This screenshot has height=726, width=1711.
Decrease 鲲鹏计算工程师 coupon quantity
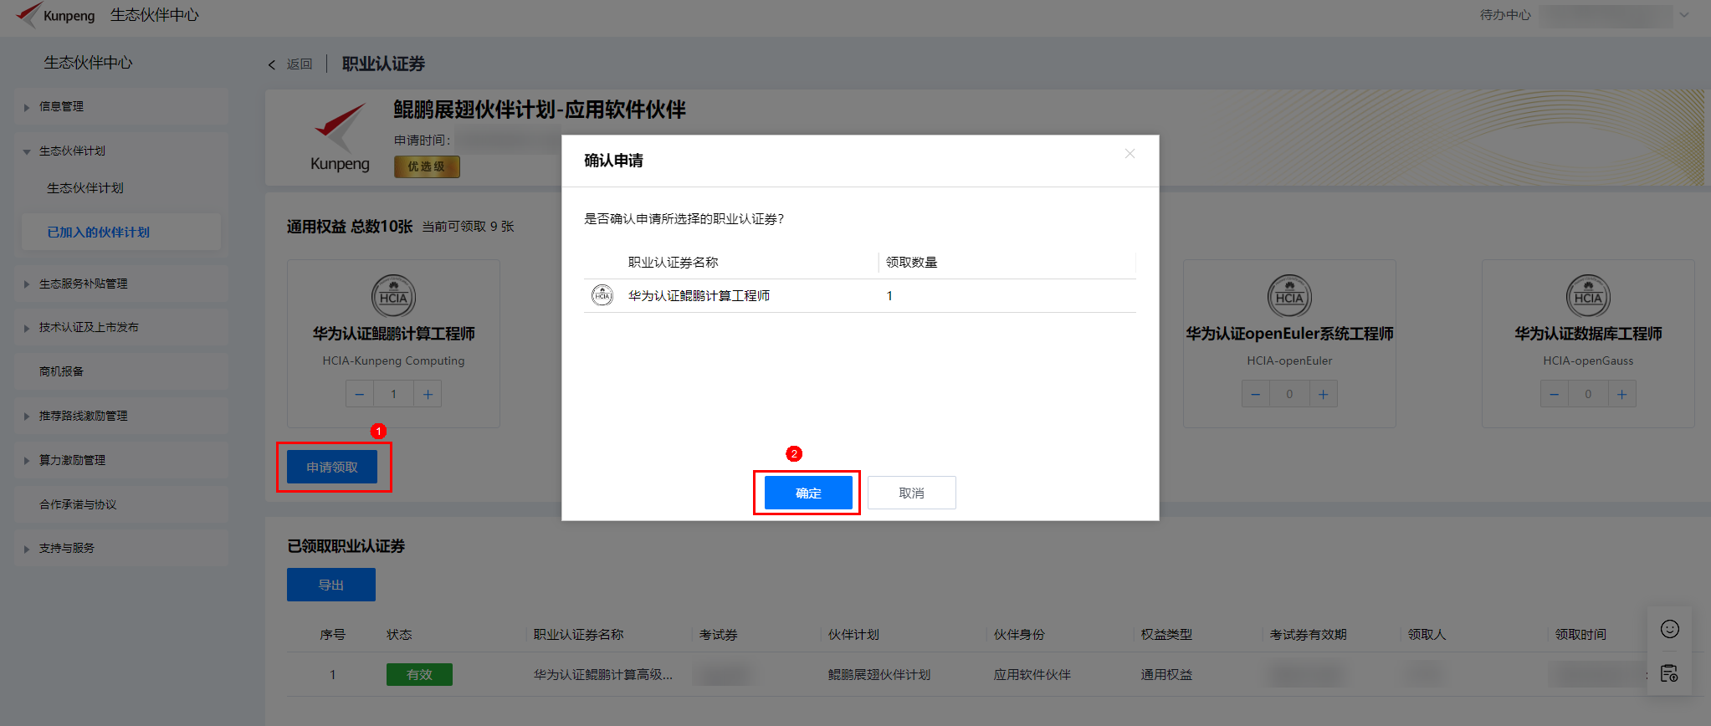point(359,394)
